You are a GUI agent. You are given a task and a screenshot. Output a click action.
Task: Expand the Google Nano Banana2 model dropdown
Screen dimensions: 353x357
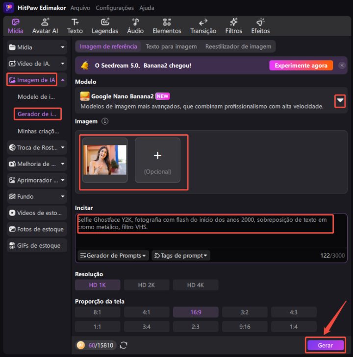click(x=340, y=101)
